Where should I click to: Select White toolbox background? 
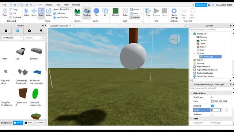click(18, 123)
